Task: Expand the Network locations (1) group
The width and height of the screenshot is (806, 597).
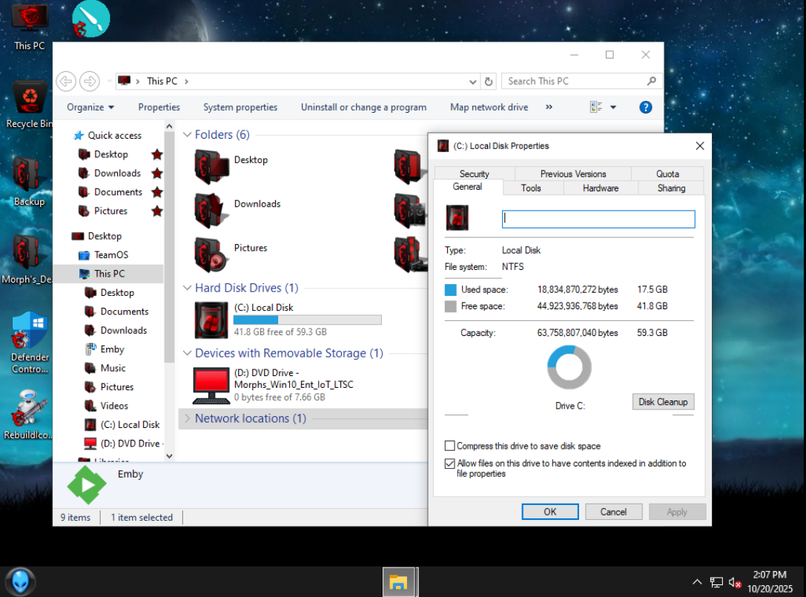Action: 187,418
